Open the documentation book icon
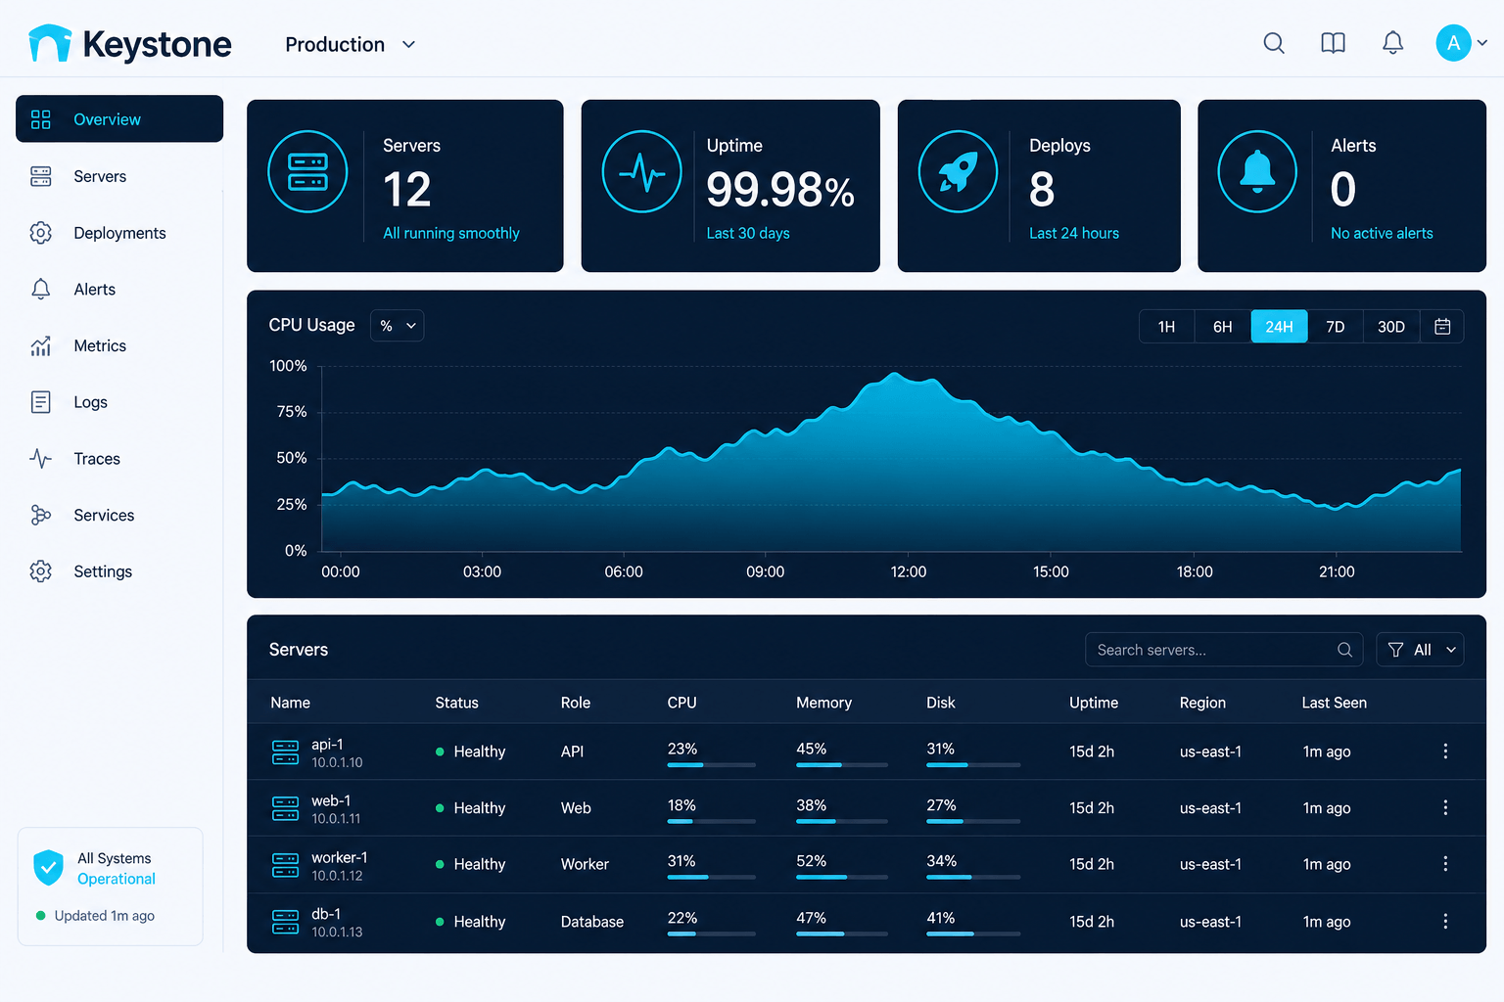 click(1333, 43)
